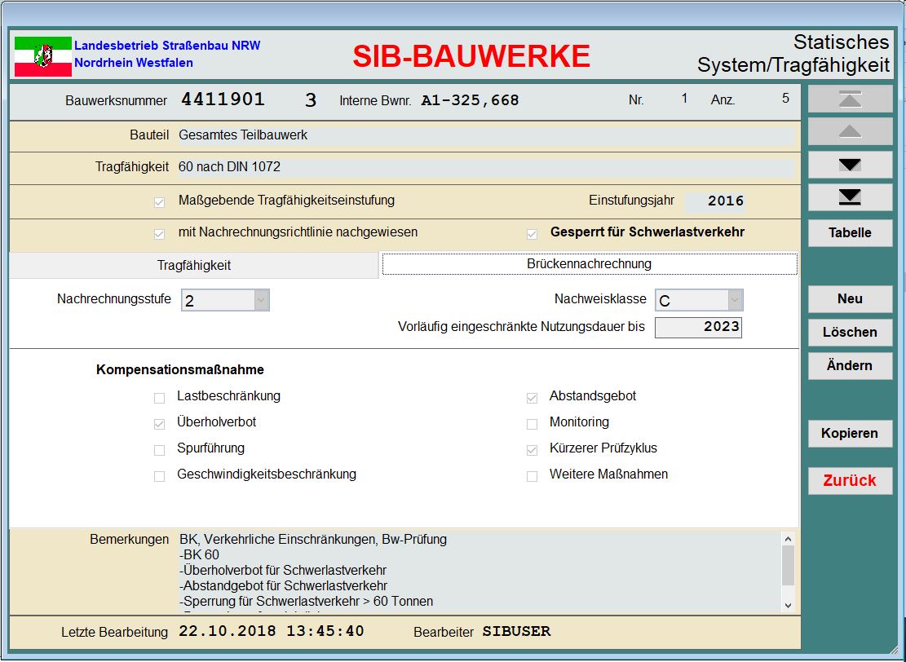Click the Löschen button
This screenshot has height=662, width=906.
(x=850, y=332)
